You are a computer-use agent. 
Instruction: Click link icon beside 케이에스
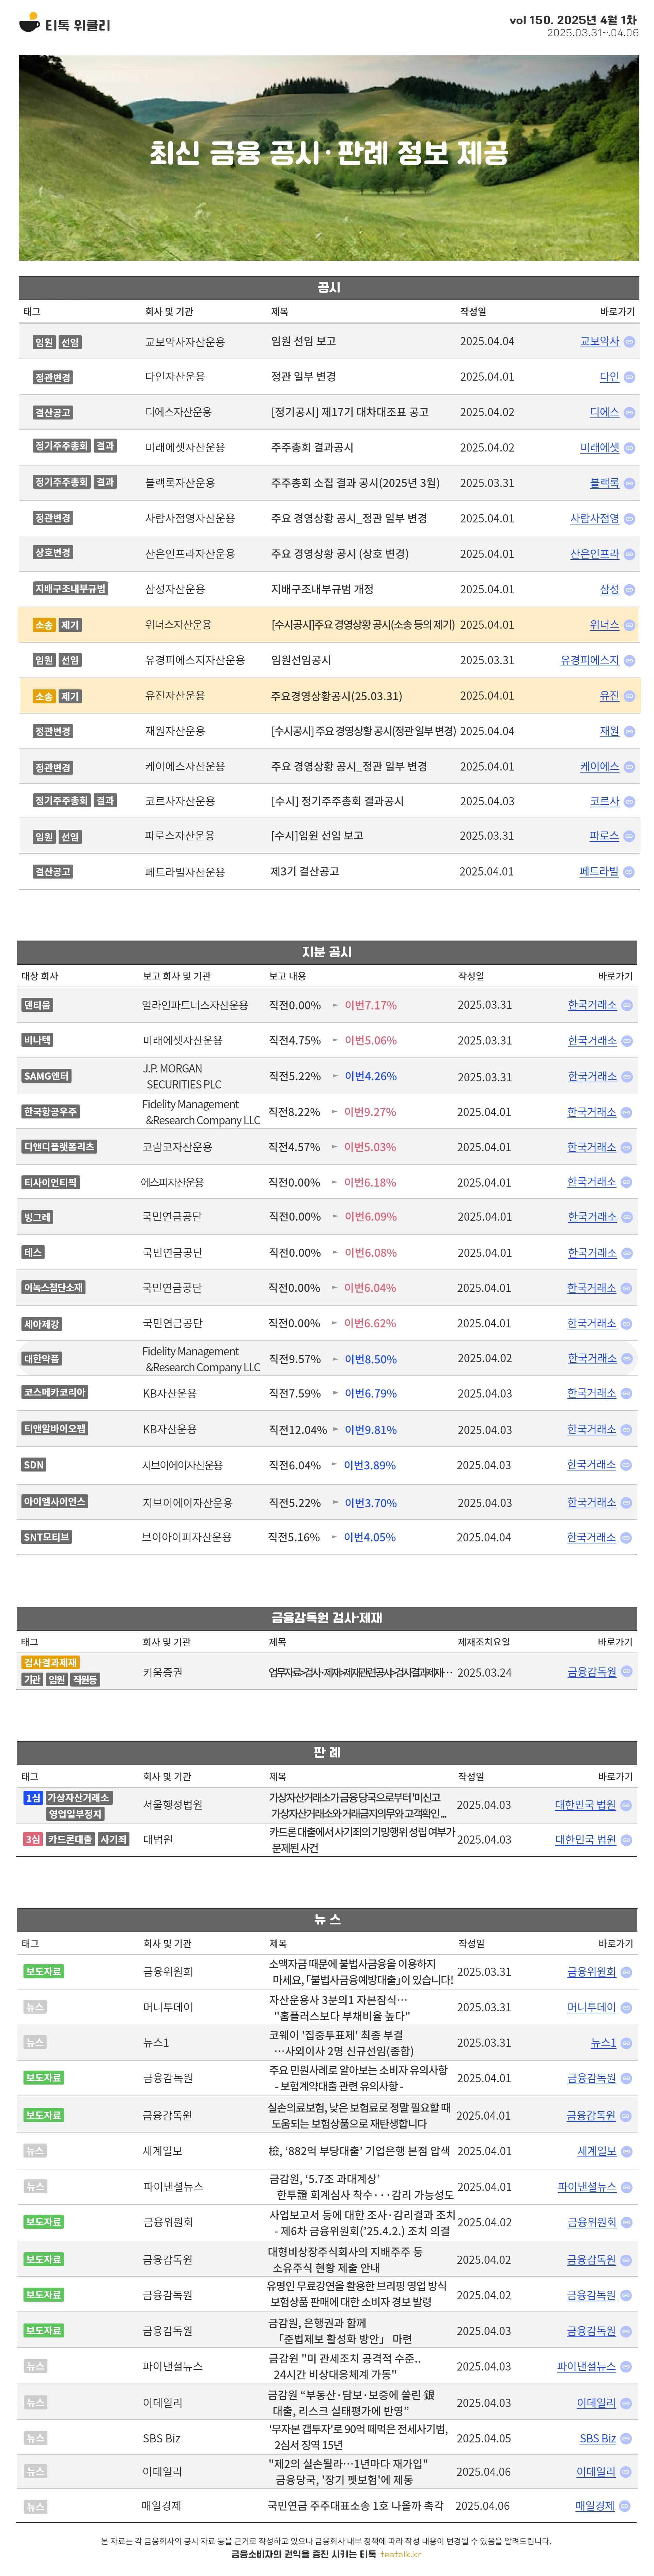point(629,767)
